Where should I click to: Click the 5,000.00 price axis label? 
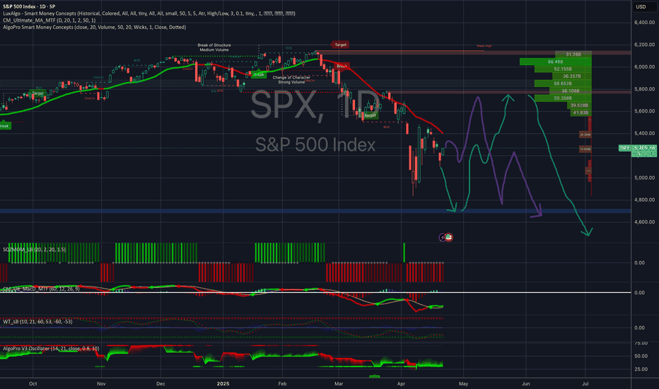pos(644,178)
